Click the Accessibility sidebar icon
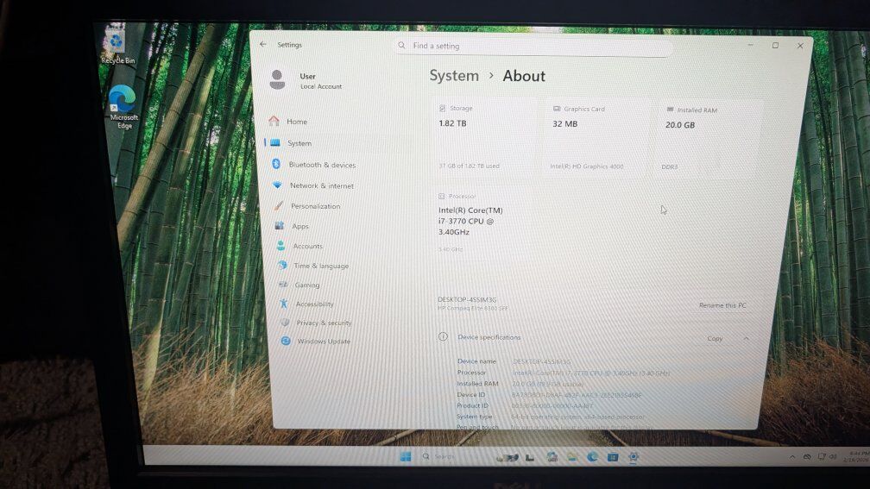870x489 pixels. pos(284,304)
